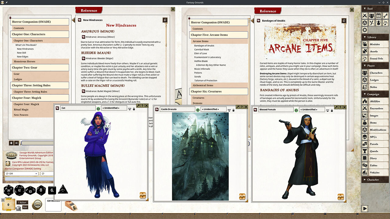Screen dimensions: 390x219
Task: Toggle player sharing on the Cat window
Action: (x=130, y=109)
